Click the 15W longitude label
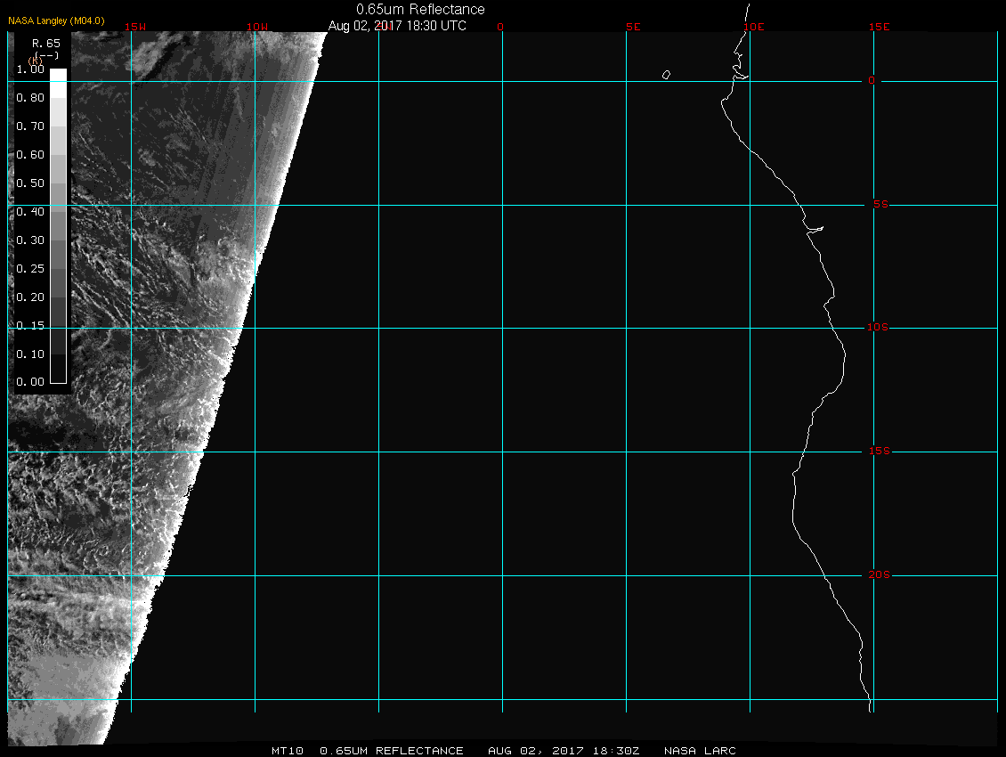 tap(135, 27)
